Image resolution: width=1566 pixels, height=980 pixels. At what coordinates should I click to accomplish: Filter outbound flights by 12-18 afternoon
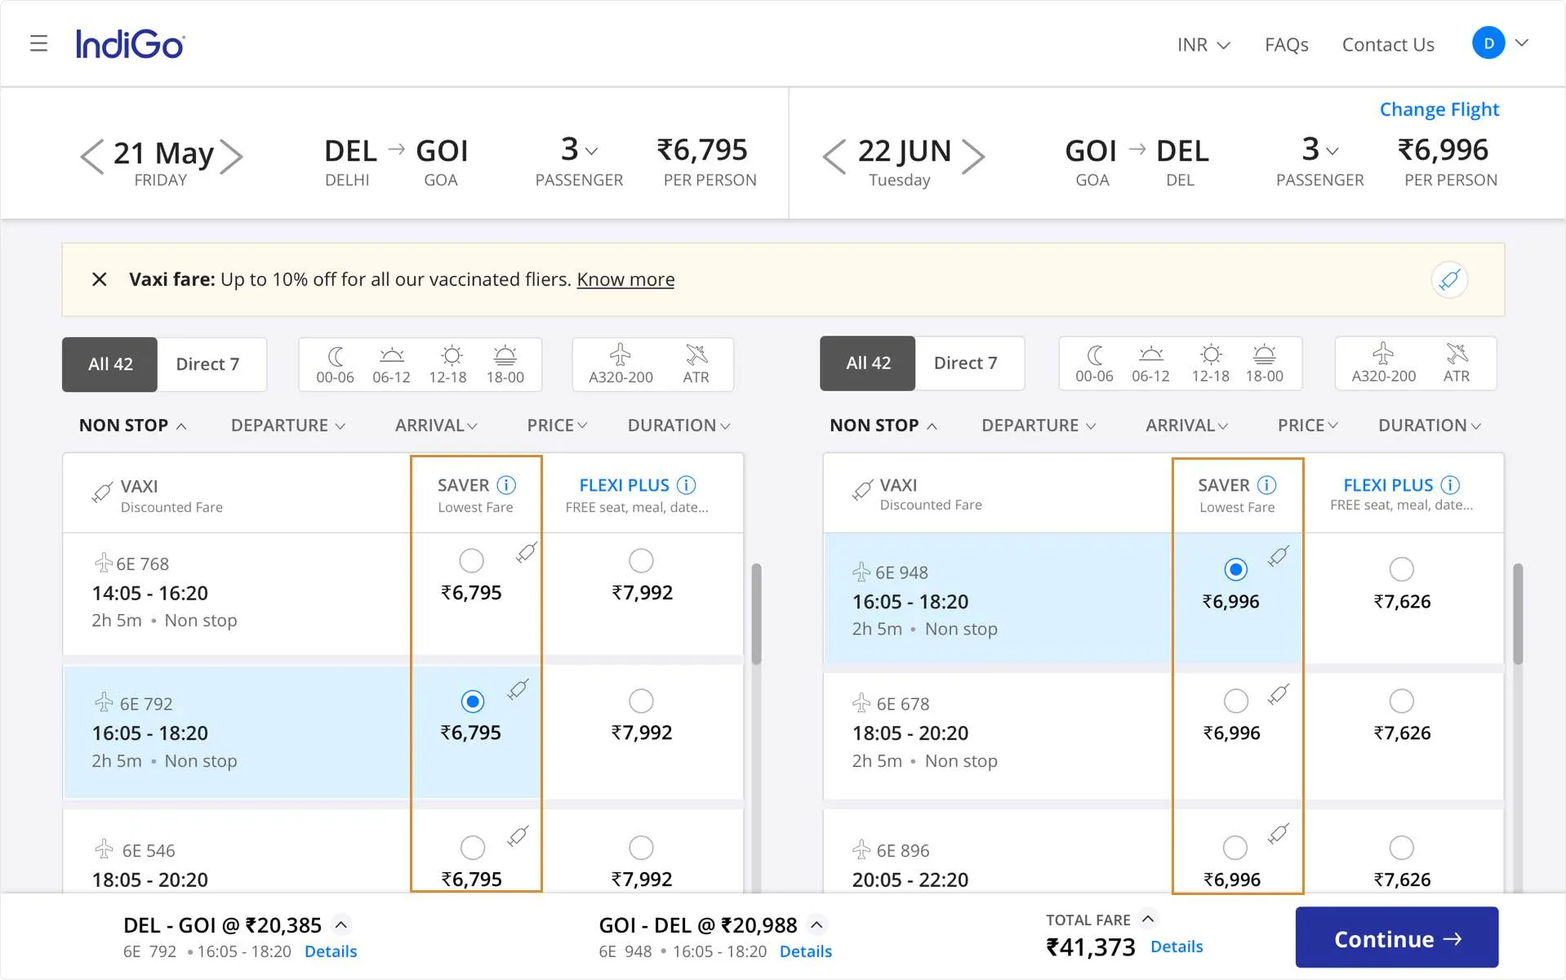[448, 364]
